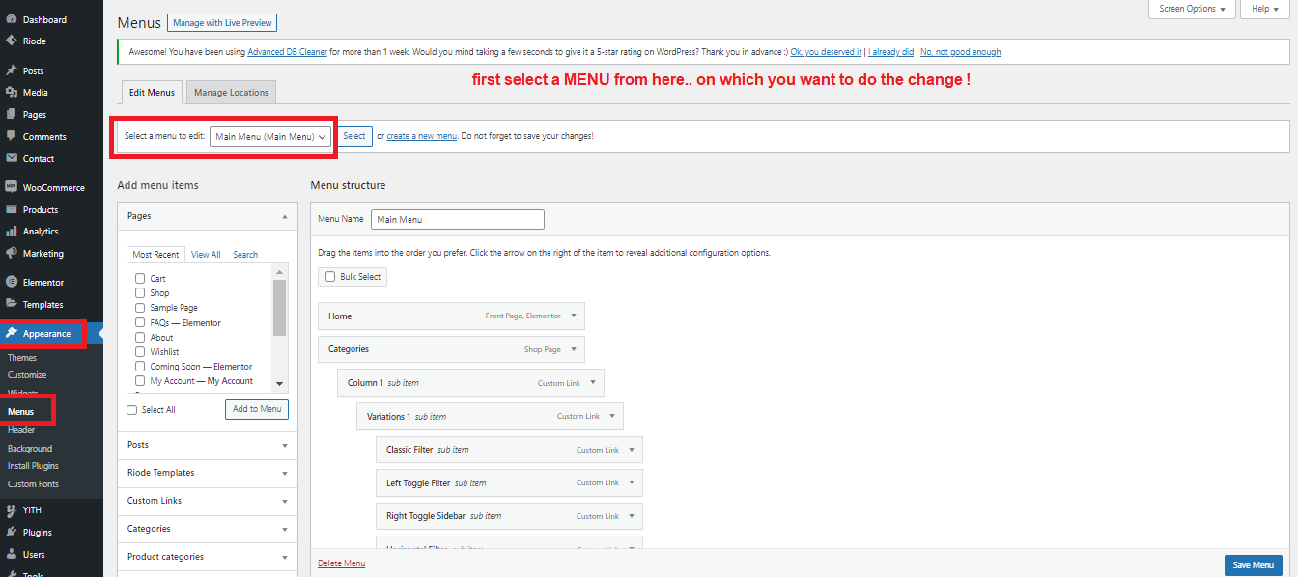Open Templates via its folder icon

click(x=12, y=304)
